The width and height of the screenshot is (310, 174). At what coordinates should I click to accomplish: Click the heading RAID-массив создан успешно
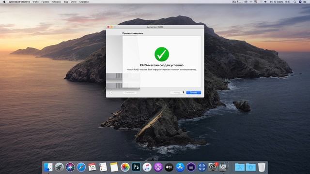(x=161, y=65)
